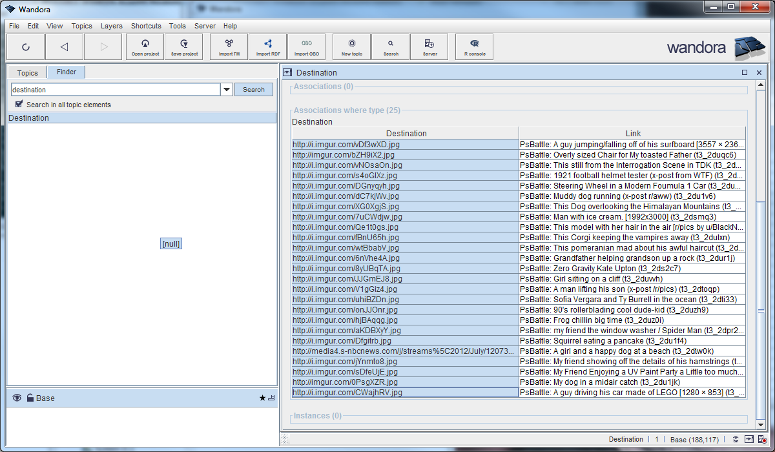
Task: Open the Import TM tool
Action: [x=229, y=46]
